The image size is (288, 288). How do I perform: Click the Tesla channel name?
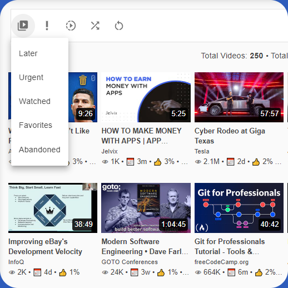202,151
